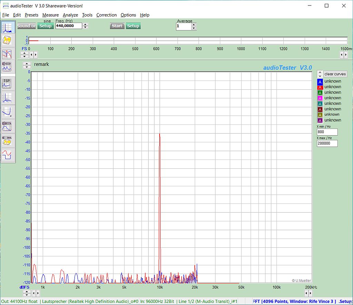Step the Freq (Hz) spinner arrows
This screenshot has width=353, height=305.
click(85, 26)
